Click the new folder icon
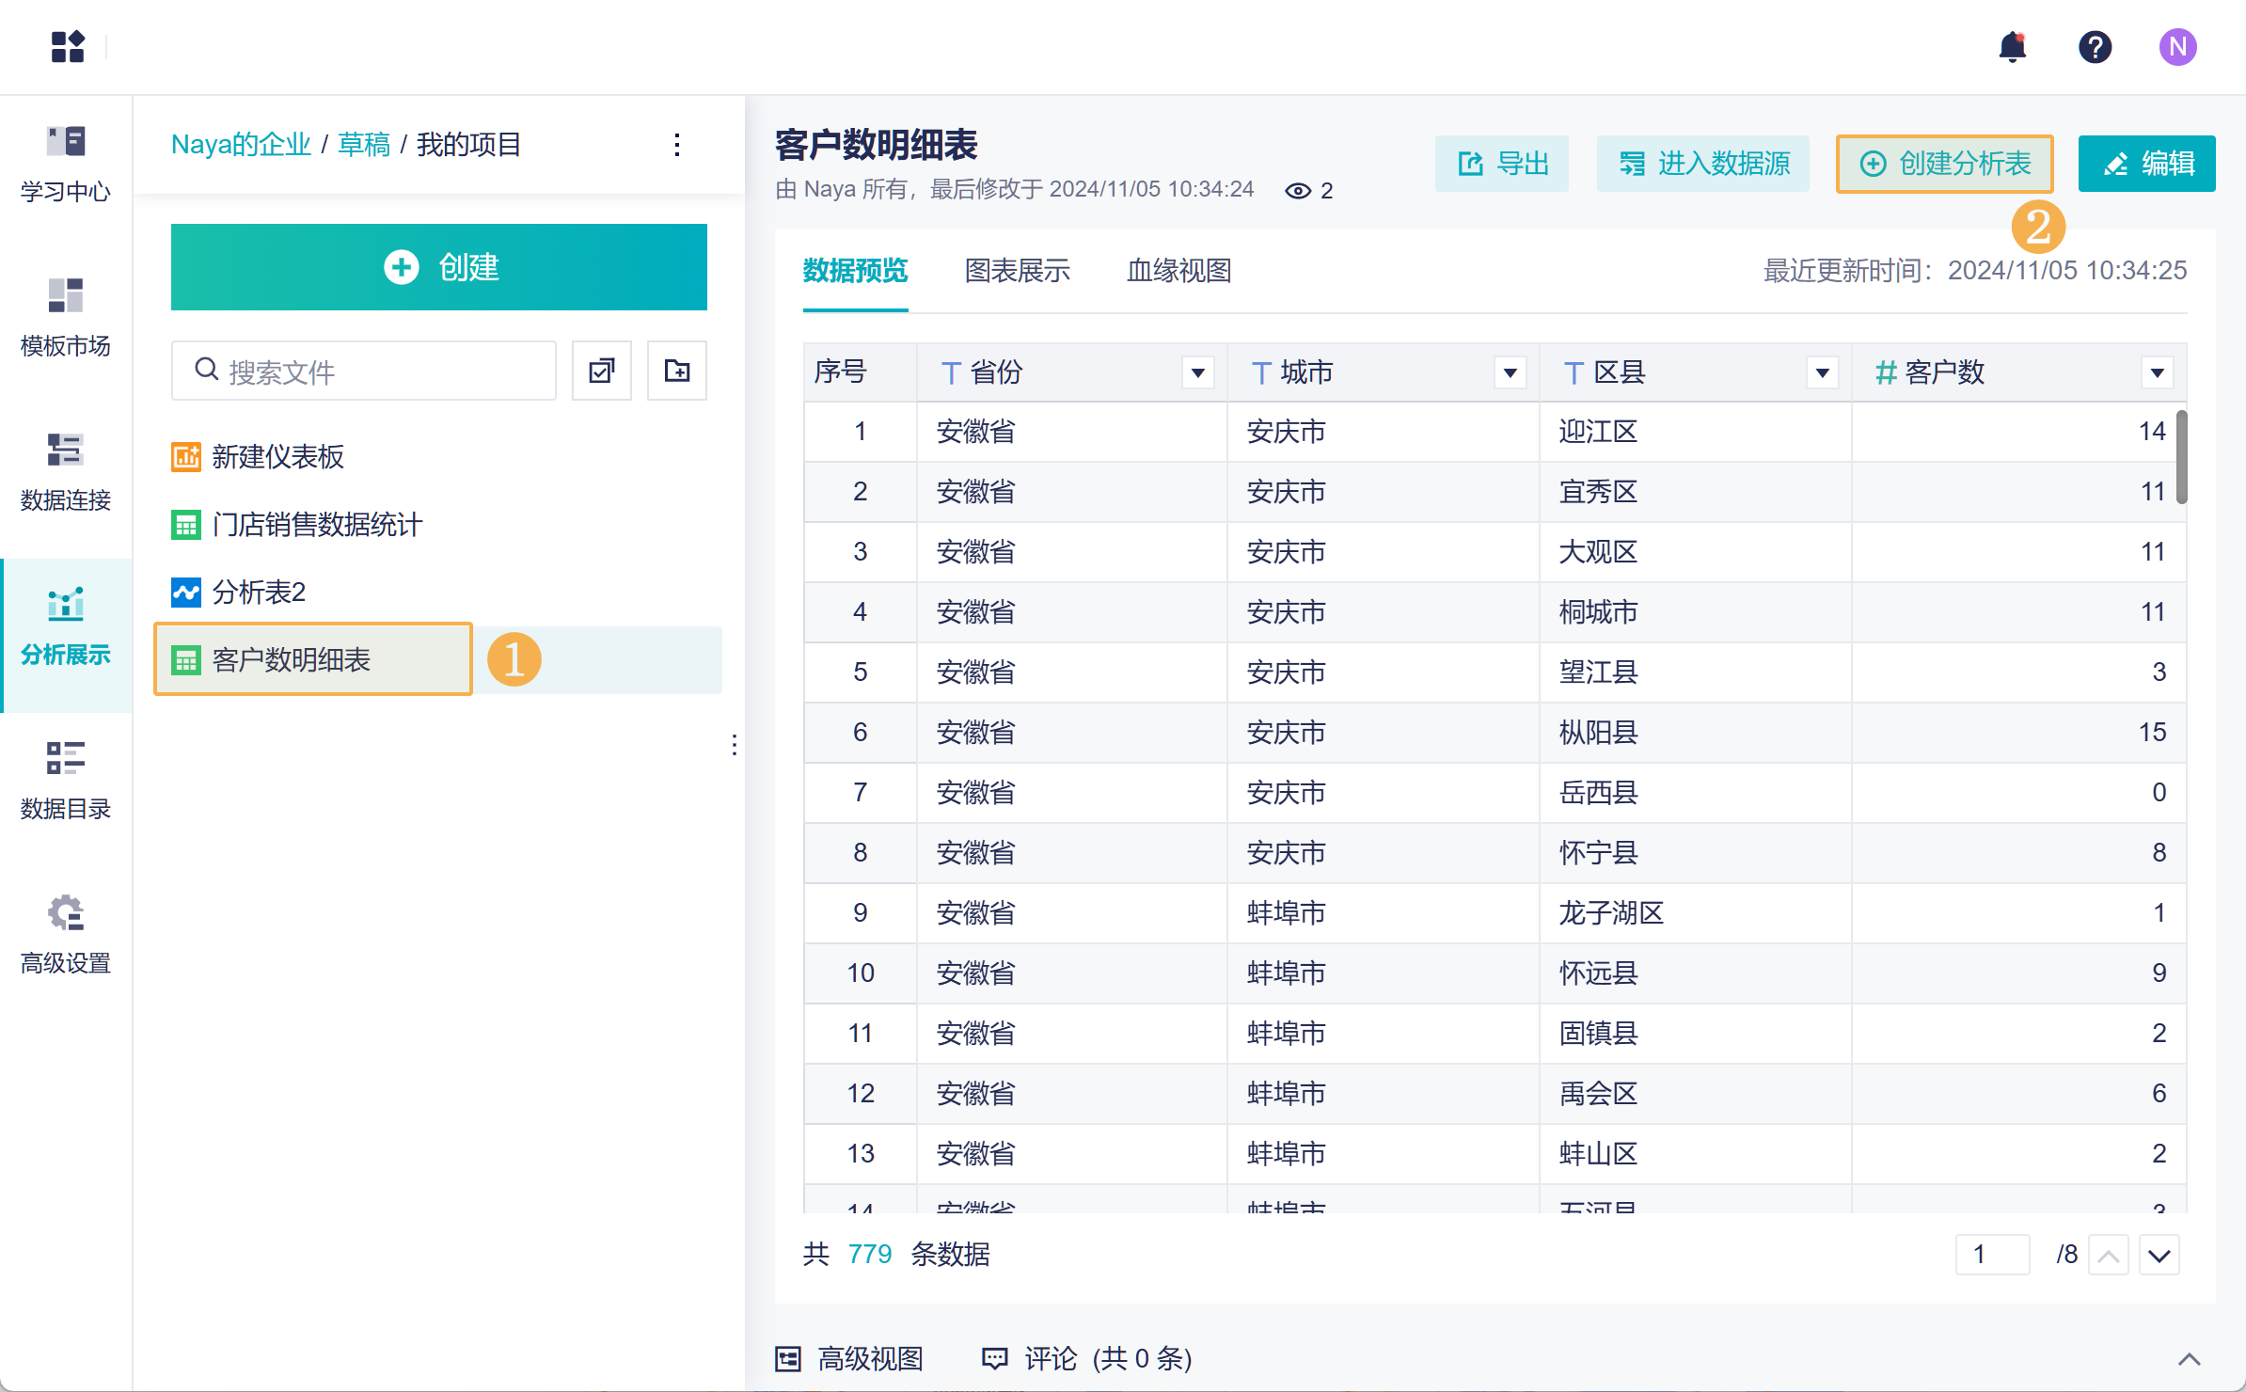 pyautogui.click(x=677, y=371)
